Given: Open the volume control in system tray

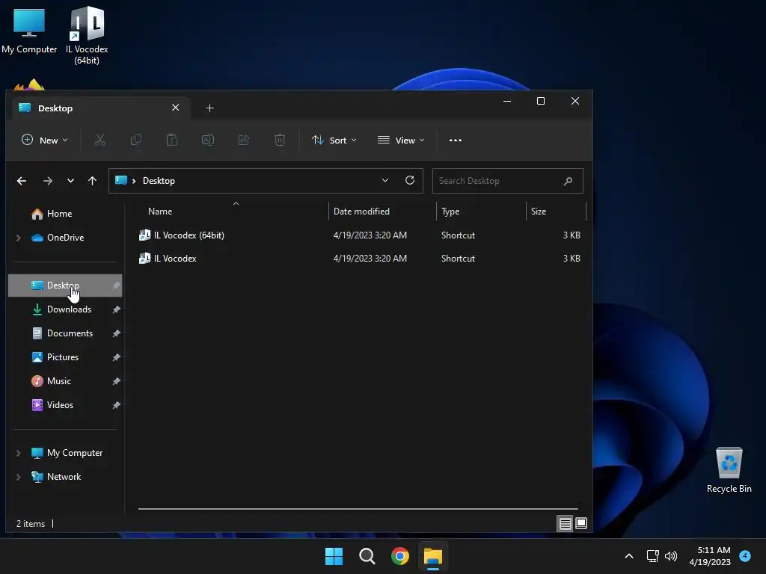Looking at the screenshot, I should (x=671, y=556).
